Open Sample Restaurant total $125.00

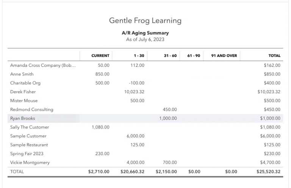[272, 145]
